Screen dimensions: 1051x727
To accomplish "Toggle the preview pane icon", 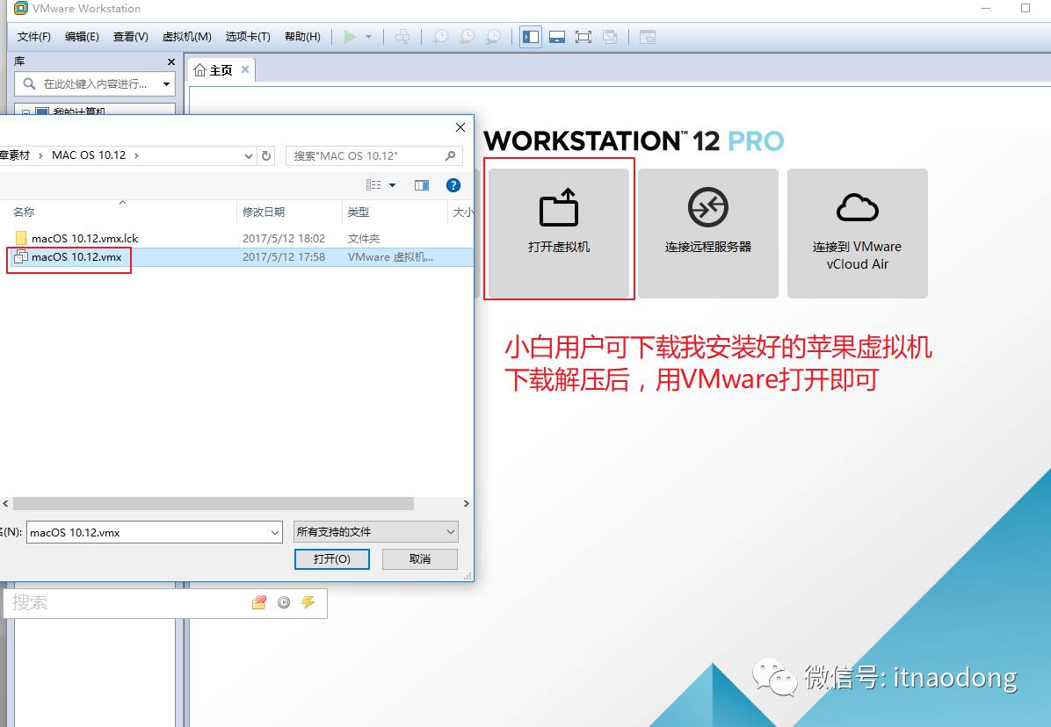I will click(x=422, y=185).
